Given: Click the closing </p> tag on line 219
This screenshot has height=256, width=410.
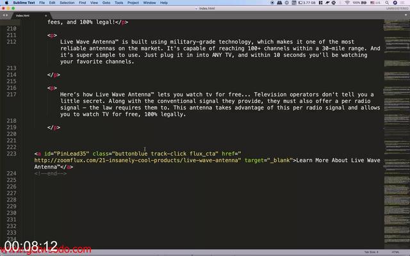Looking at the screenshot, I should click(x=54, y=127).
